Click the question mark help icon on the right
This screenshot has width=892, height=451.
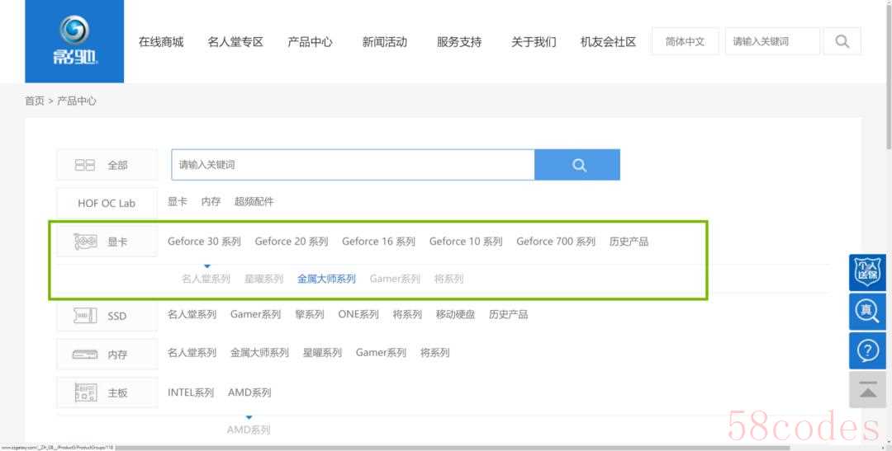point(867,351)
